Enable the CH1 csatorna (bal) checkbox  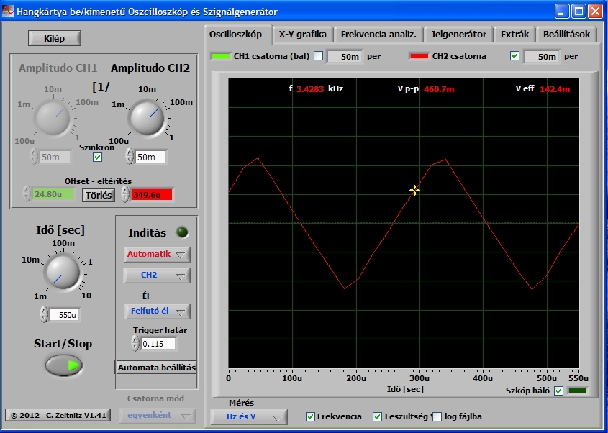[318, 56]
